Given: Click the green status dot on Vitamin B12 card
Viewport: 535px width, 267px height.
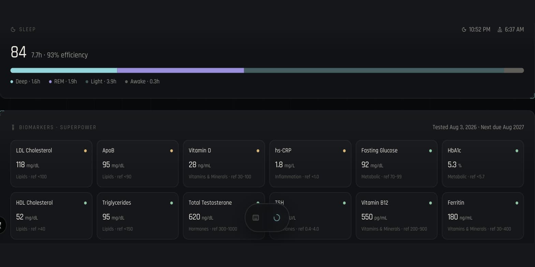Looking at the screenshot, I should 431,203.
